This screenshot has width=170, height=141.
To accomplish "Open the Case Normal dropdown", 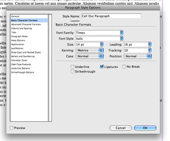I will click(x=90, y=56).
